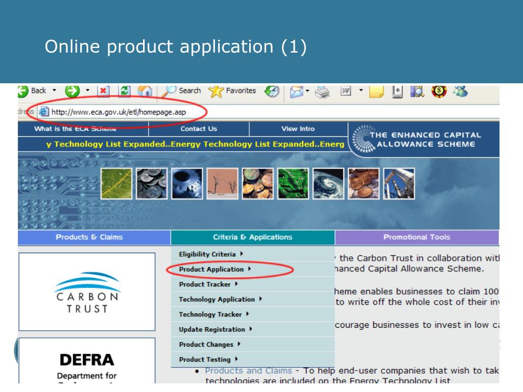This screenshot has width=523, height=392.
Task: Click the blue gear thumbnail
Action: click(x=187, y=184)
